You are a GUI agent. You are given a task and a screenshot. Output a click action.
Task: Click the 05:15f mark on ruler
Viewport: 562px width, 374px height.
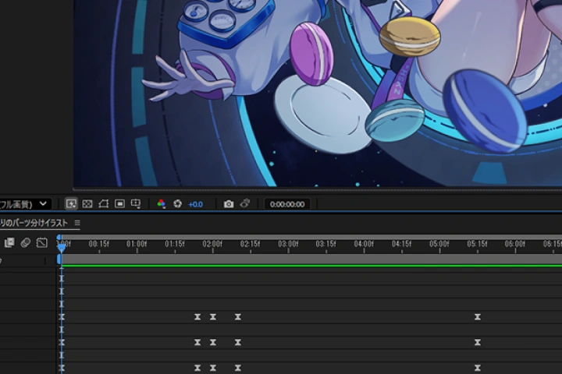[x=477, y=244]
